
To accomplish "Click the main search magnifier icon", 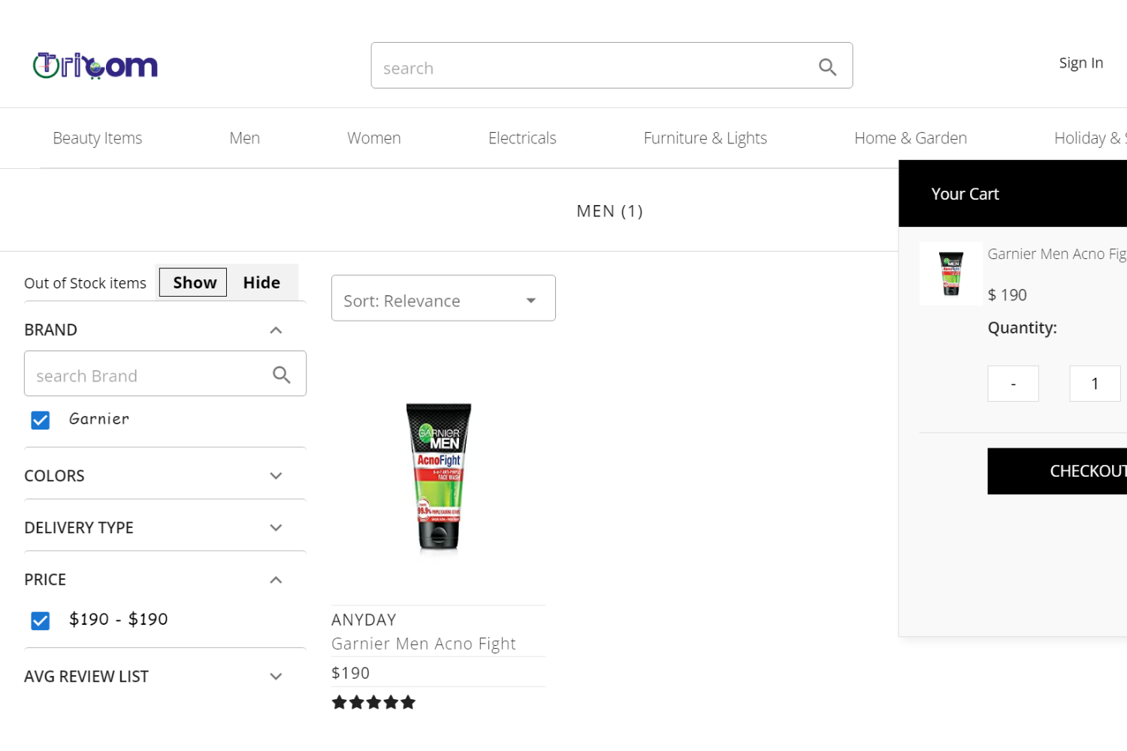I will (x=827, y=67).
